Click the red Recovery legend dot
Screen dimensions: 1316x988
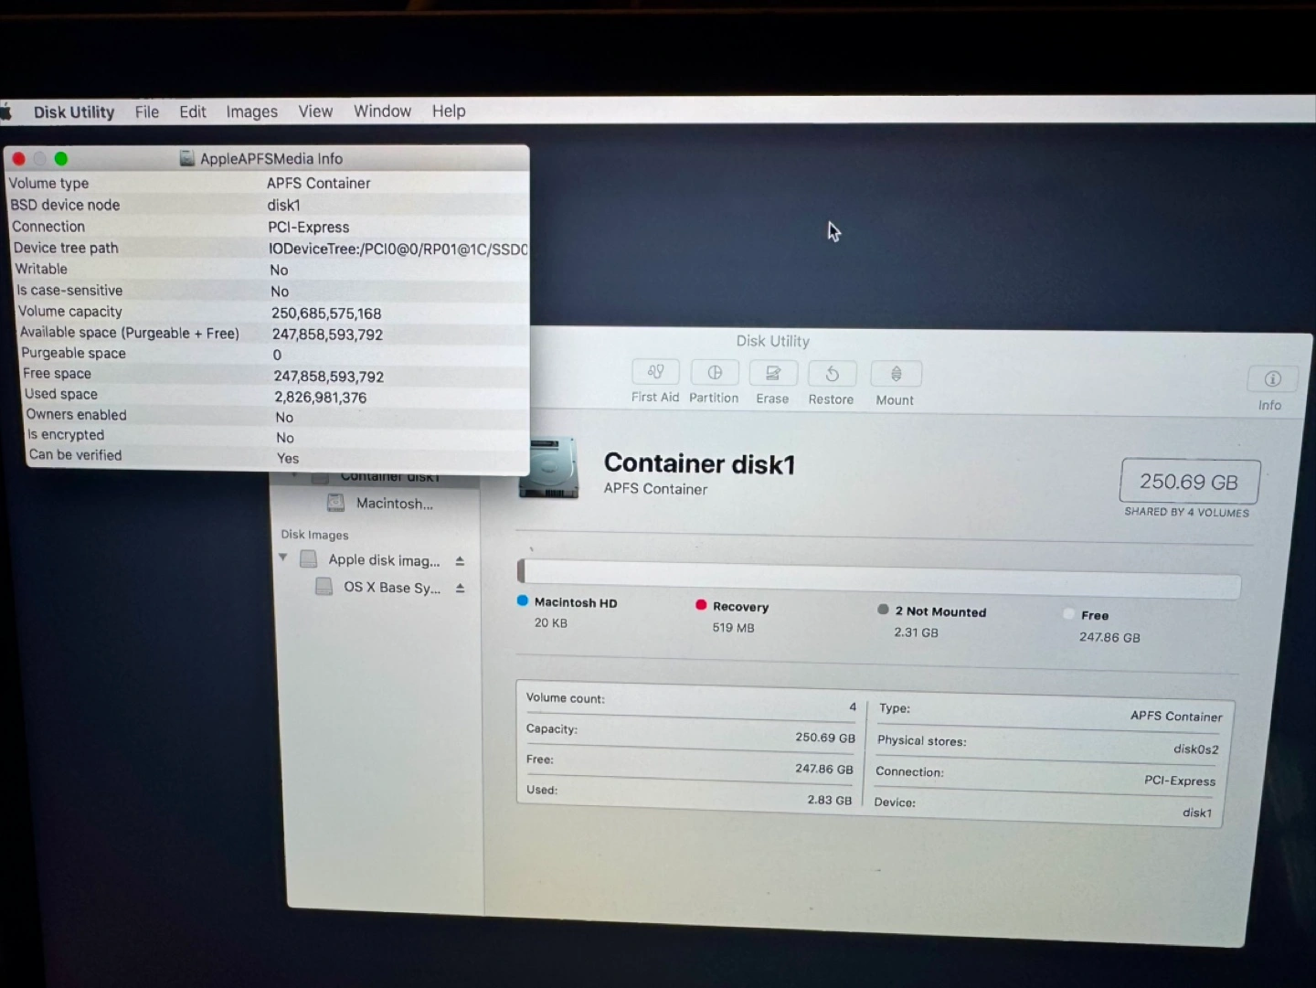[x=701, y=605]
